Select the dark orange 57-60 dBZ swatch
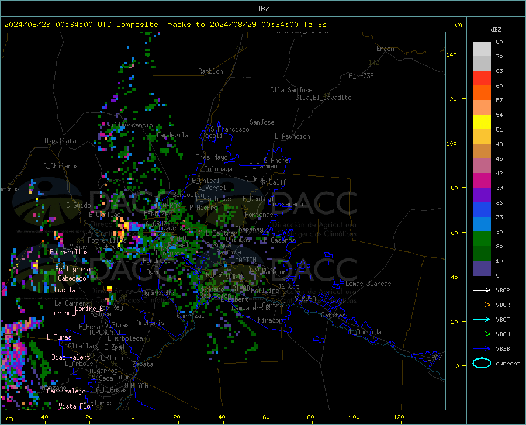The width and height of the screenshot is (526, 425). [x=482, y=93]
